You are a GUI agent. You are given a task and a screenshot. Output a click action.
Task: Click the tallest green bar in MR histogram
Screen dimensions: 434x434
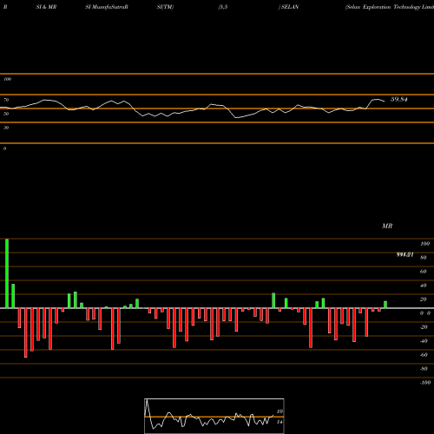point(7,273)
